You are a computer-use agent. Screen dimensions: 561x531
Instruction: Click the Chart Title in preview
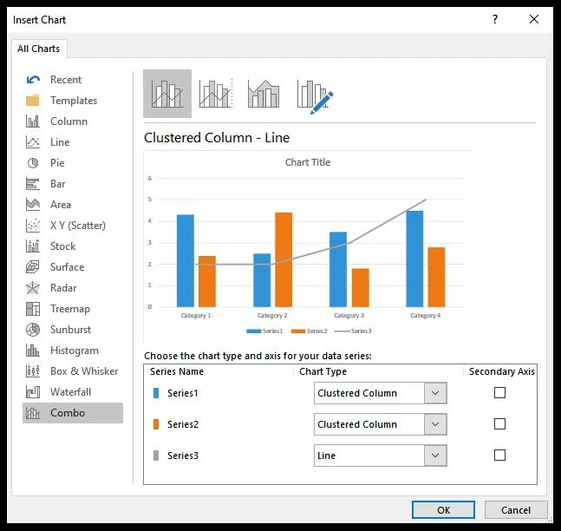[x=307, y=162]
